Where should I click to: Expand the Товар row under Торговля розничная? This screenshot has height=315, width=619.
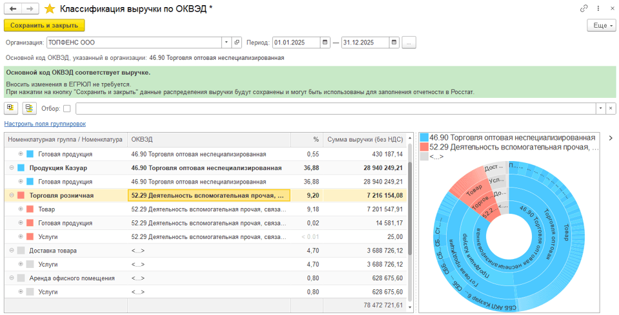point(21,209)
